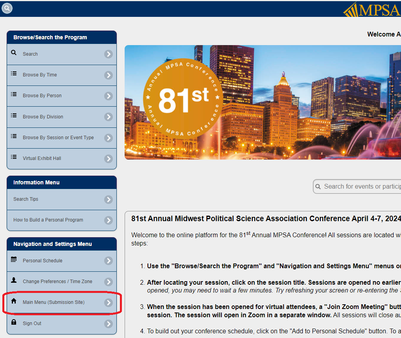Click the list icon next to Virtual Exhibit Hall
Image resolution: width=401 pixels, height=338 pixels.
click(14, 157)
